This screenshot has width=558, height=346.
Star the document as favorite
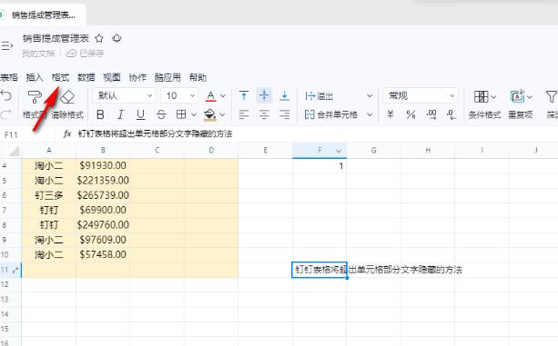(x=99, y=38)
